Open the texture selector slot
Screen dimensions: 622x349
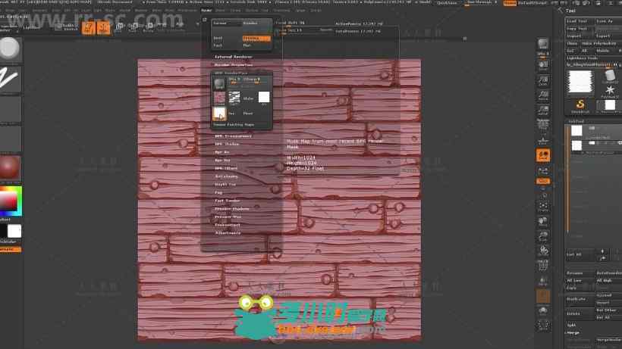pyautogui.click(x=10, y=139)
